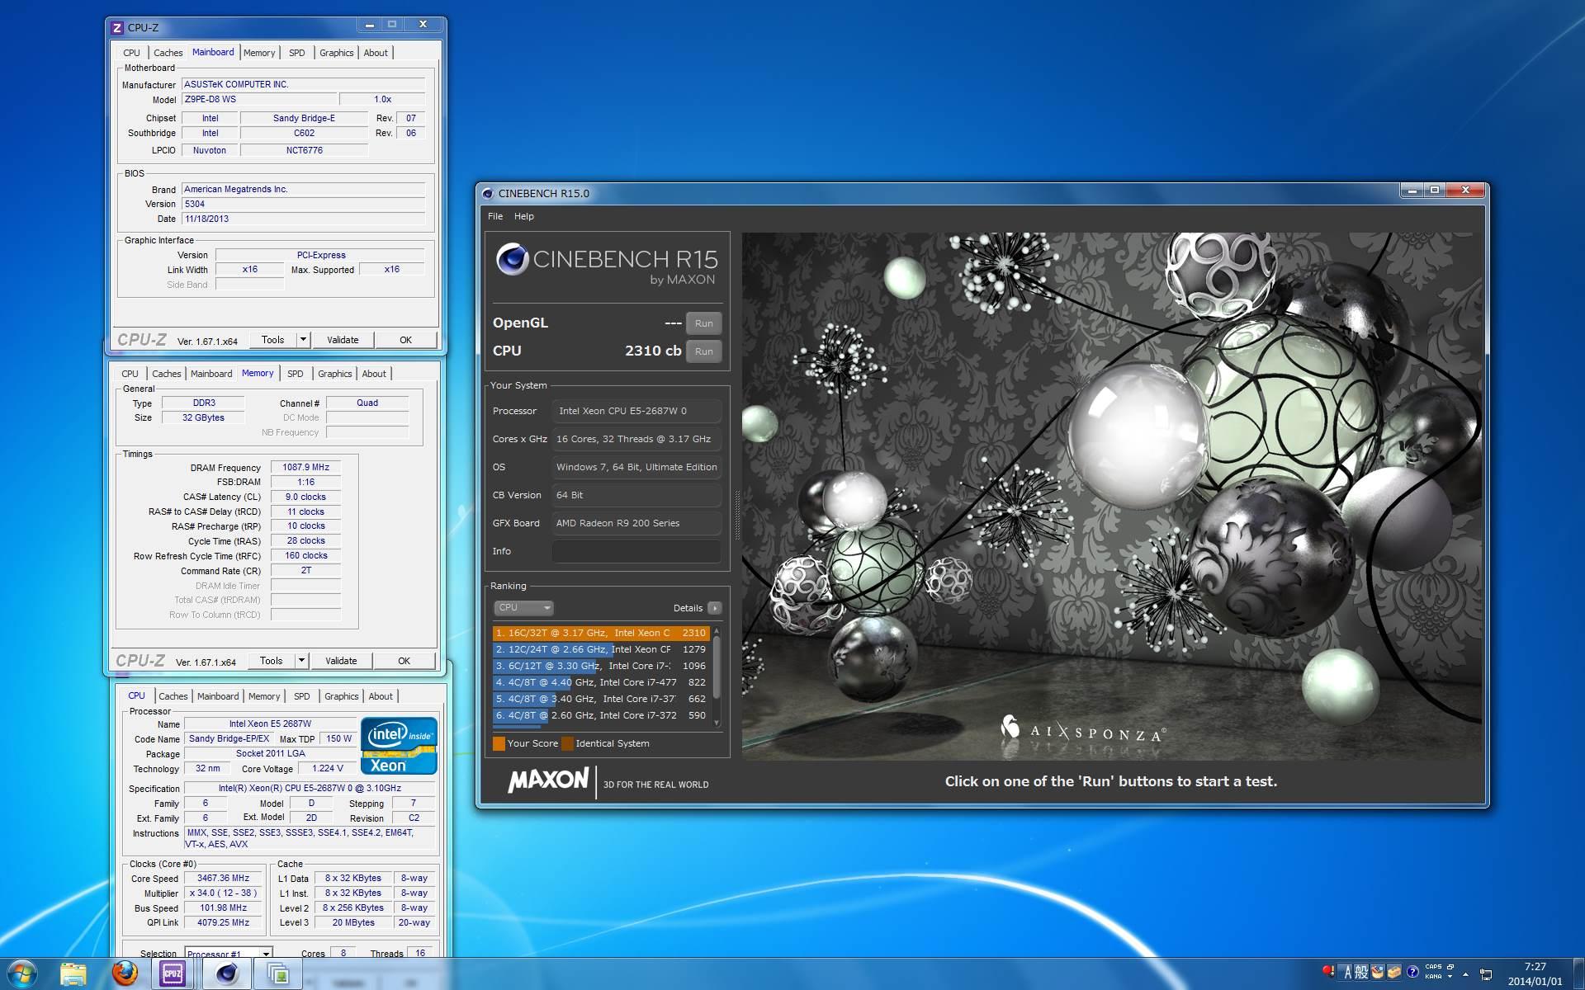Click the Intel Xeon inside logo
Viewport: 1585px width, 990px height.
click(x=400, y=746)
